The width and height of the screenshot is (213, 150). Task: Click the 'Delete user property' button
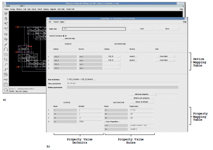[142, 98]
